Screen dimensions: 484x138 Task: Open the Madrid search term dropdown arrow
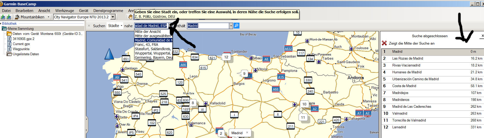[231, 26]
